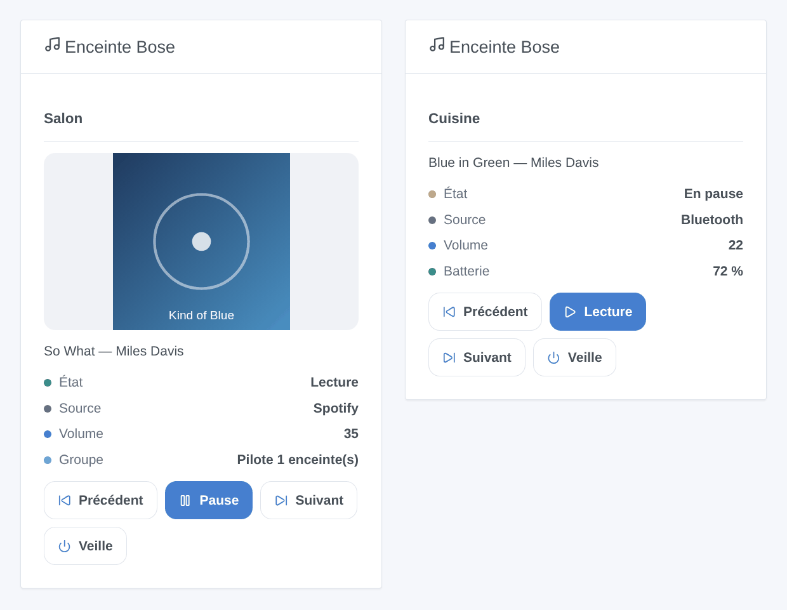
Task: Skip to previous track in Salon
Action: pos(100,500)
